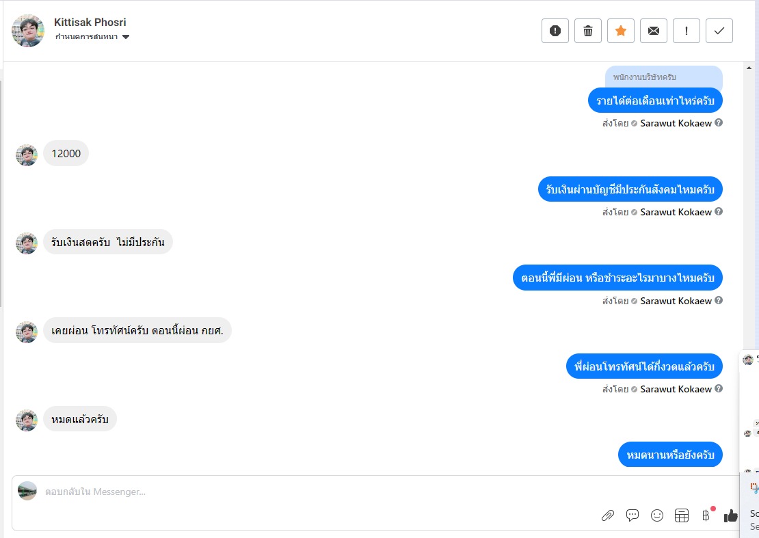Click the scrollbar up arrow
The image size is (759, 538).
pos(749,68)
